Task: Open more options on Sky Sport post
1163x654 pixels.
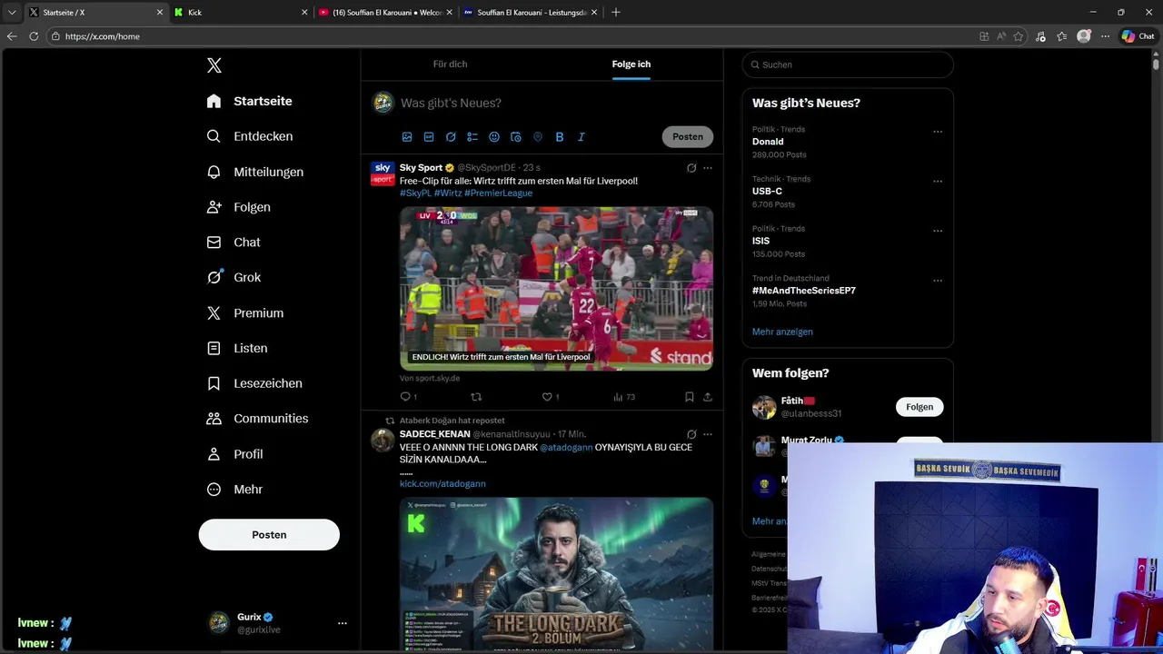Action: [708, 168]
